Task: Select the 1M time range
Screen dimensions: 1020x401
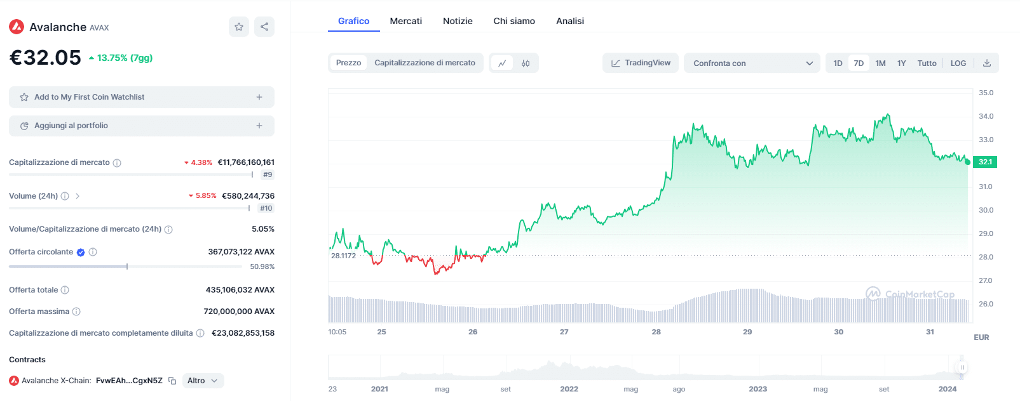Action: pyautogui.click(x=880, y=63)
